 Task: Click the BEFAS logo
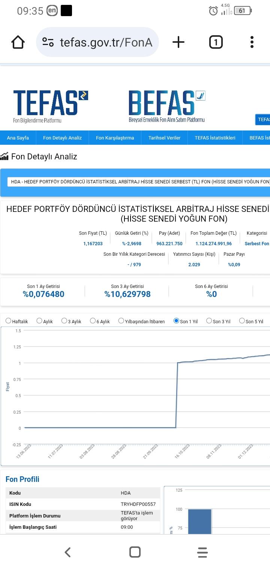[x=167, y=106]
